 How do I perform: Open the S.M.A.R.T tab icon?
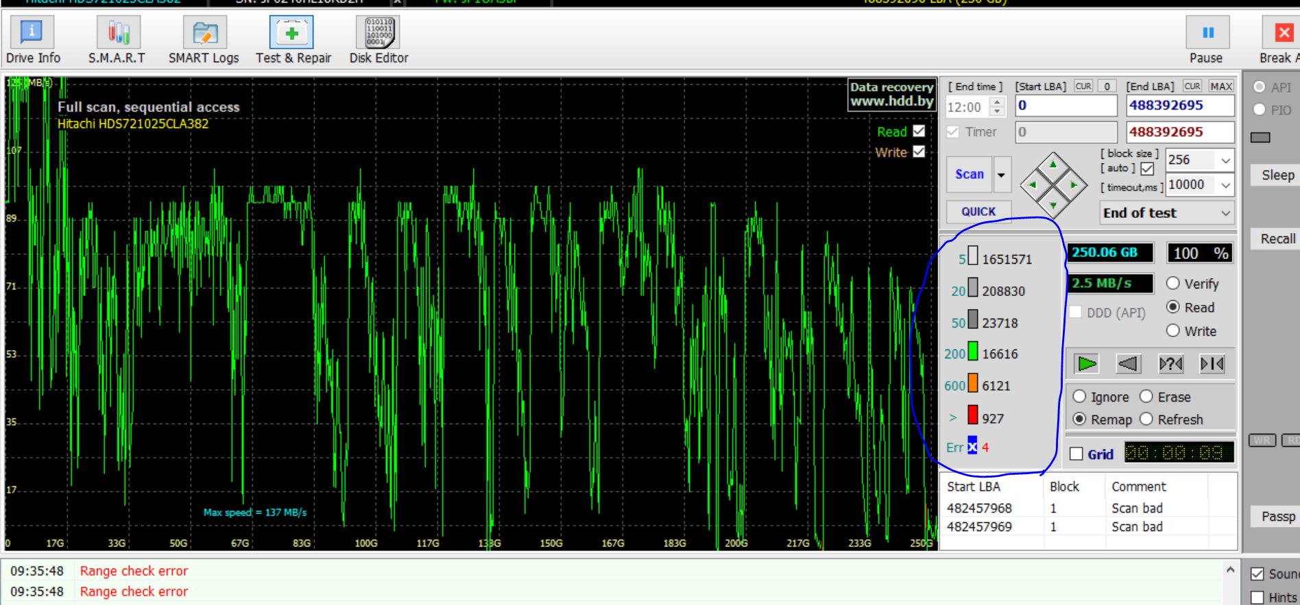coord(117,41)
